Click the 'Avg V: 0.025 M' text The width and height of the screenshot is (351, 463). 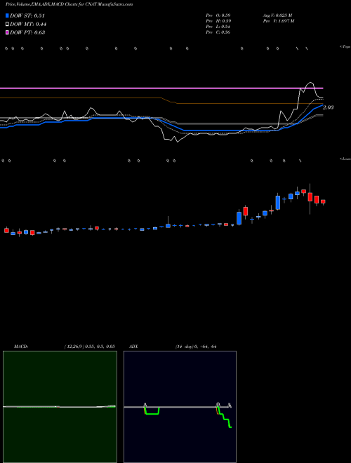278,15
